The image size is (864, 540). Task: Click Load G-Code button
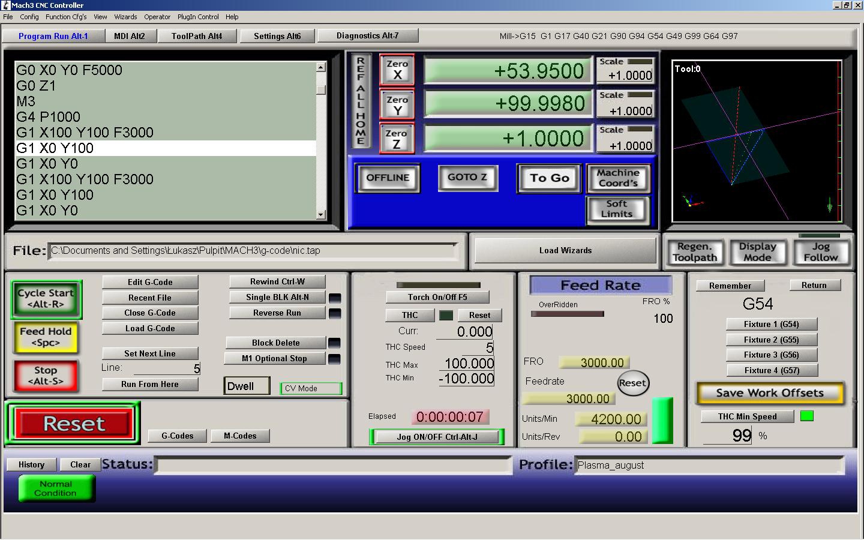[150, 328]
